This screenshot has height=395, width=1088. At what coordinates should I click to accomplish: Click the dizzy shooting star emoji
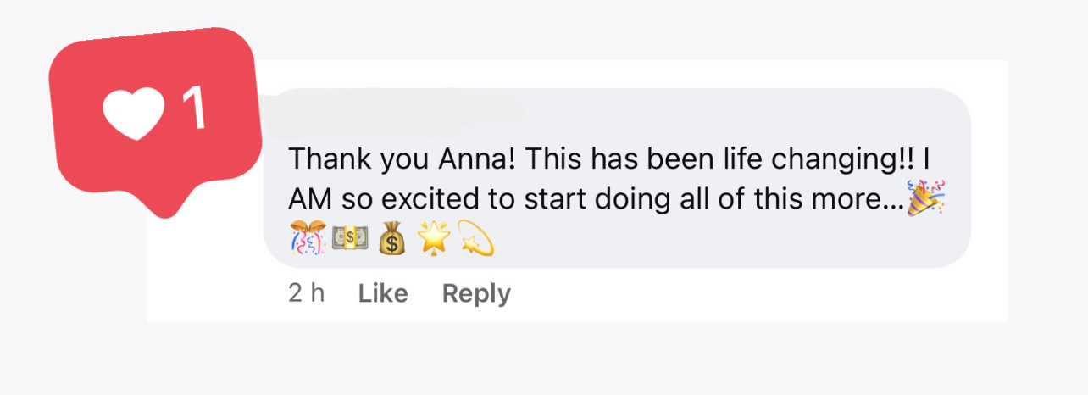tap(476, 239)
